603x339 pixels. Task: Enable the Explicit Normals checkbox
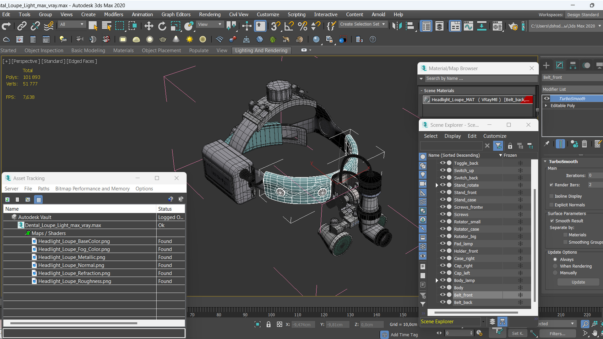pyautogui.click(x=551, y=205)
